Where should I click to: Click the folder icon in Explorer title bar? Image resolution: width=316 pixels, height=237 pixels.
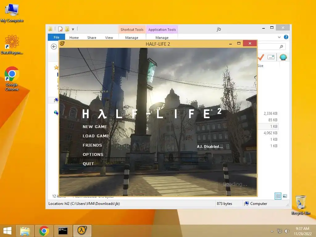coord(50,29)
